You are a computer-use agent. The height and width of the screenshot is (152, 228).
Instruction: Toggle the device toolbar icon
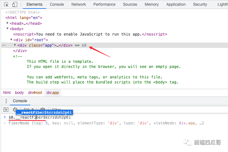coord(15,4)
